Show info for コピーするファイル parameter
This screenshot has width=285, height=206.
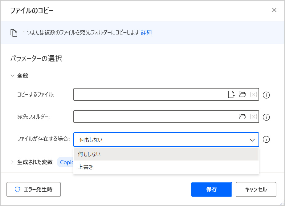pos(267,95)
